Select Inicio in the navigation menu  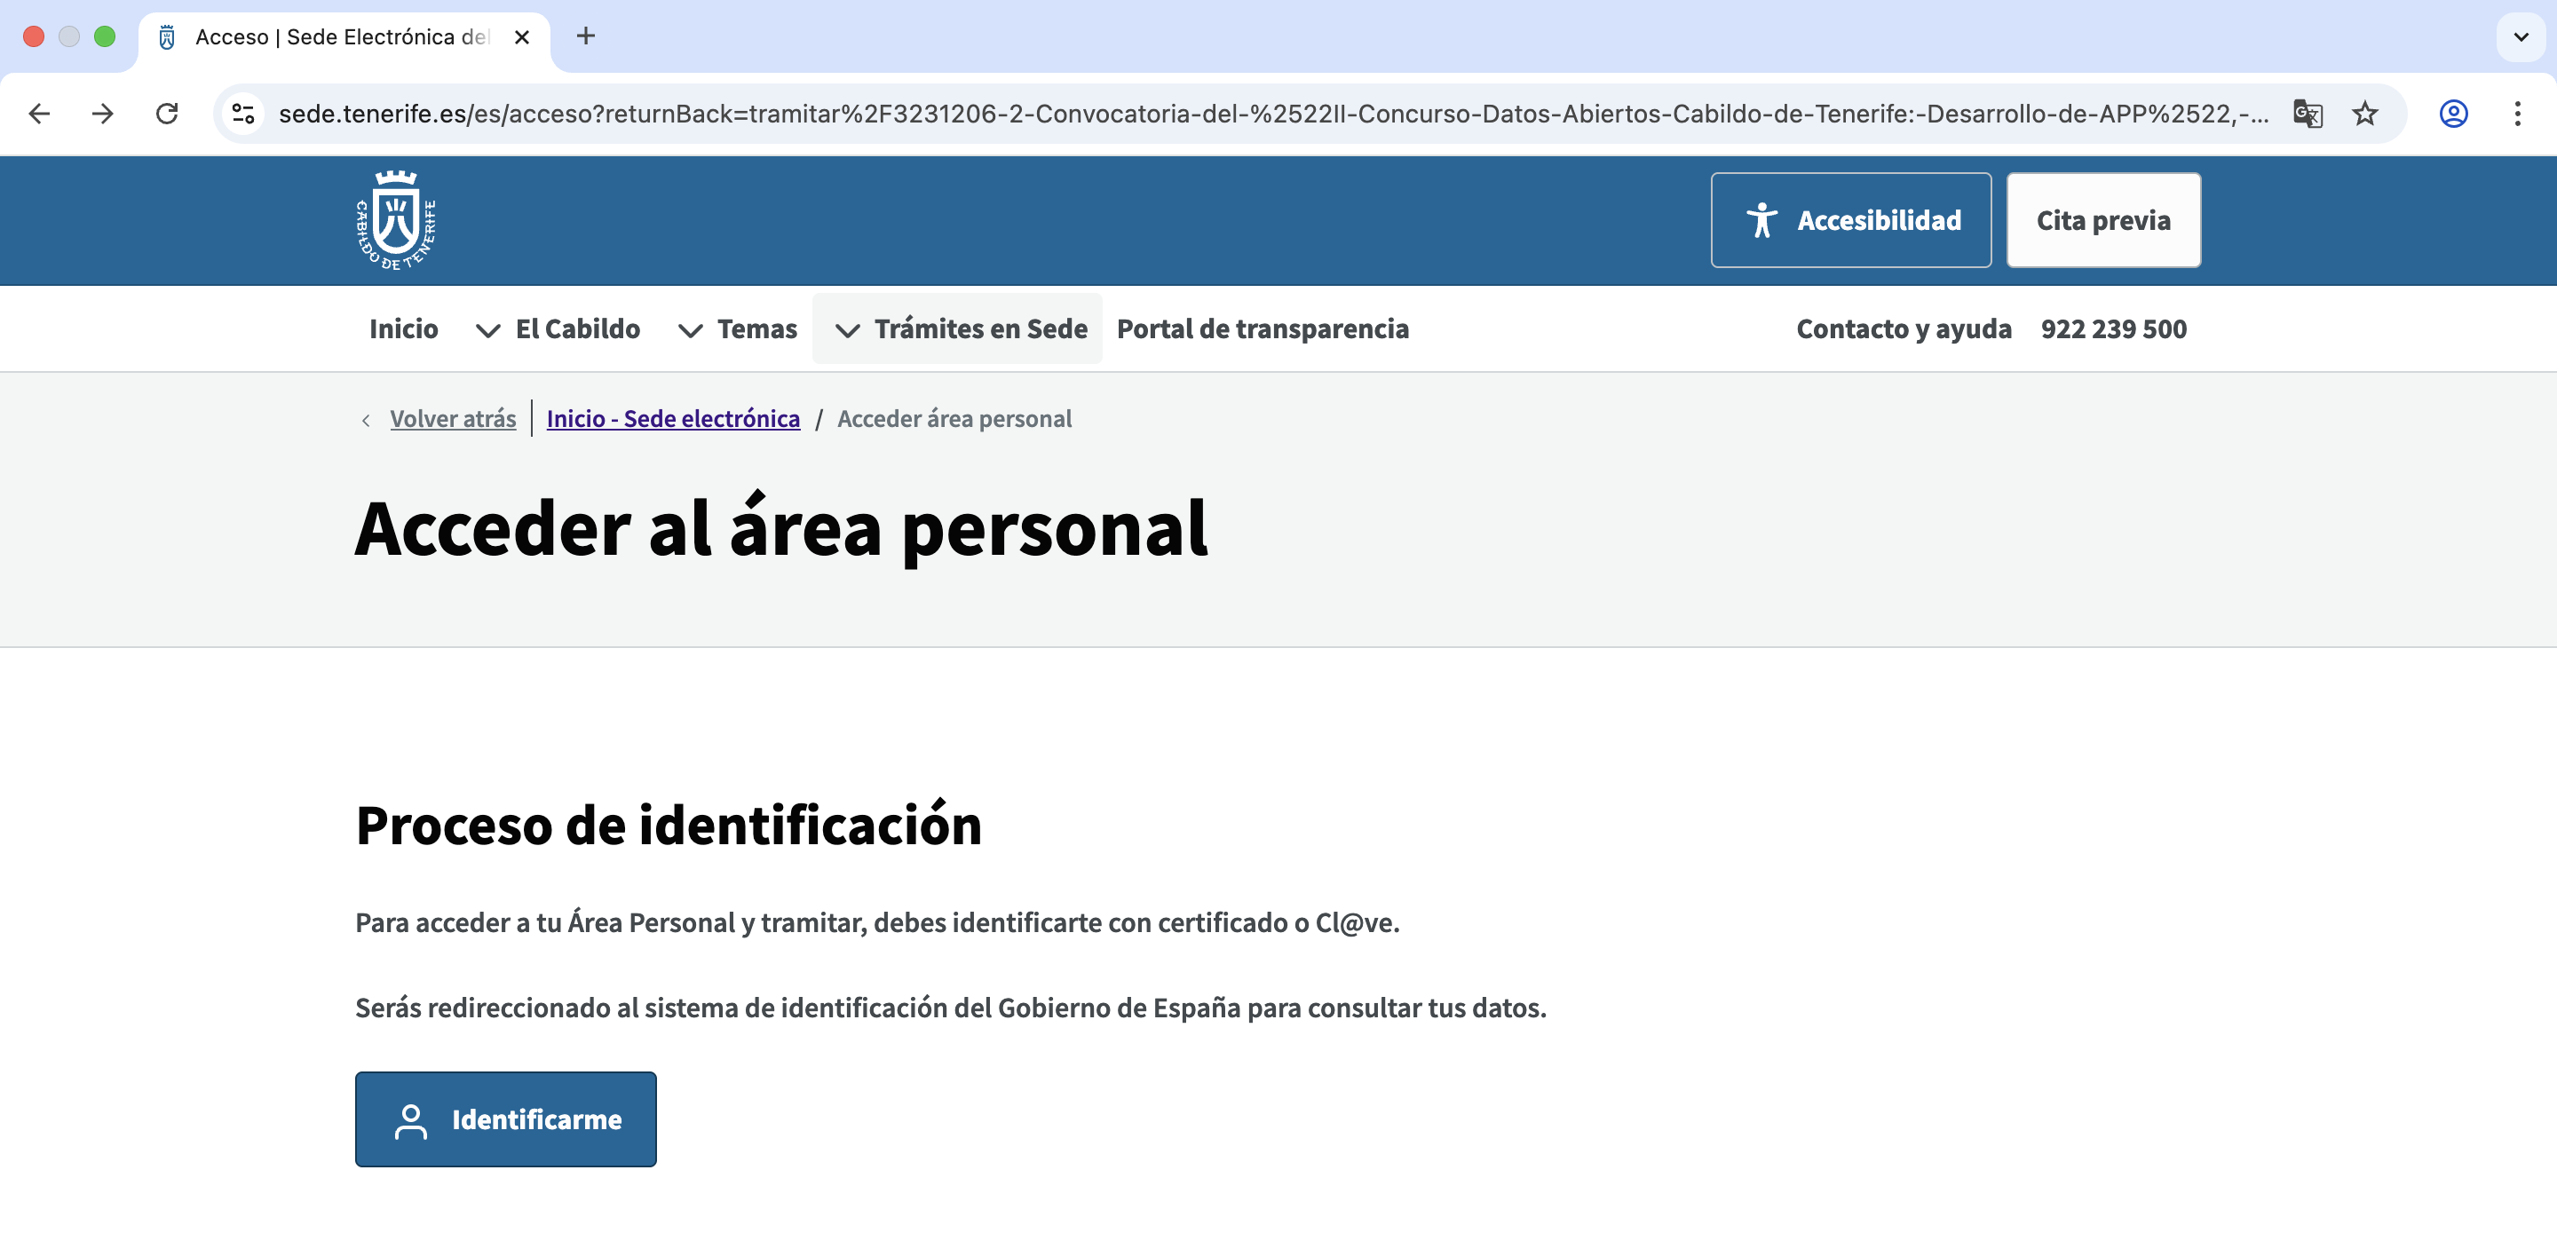[x=403, y=328]
